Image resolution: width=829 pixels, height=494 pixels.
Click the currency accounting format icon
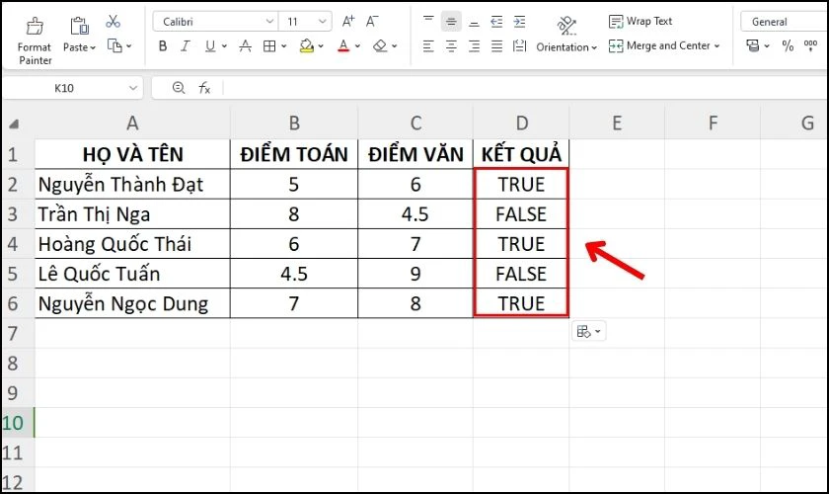[x=752, y=46]
